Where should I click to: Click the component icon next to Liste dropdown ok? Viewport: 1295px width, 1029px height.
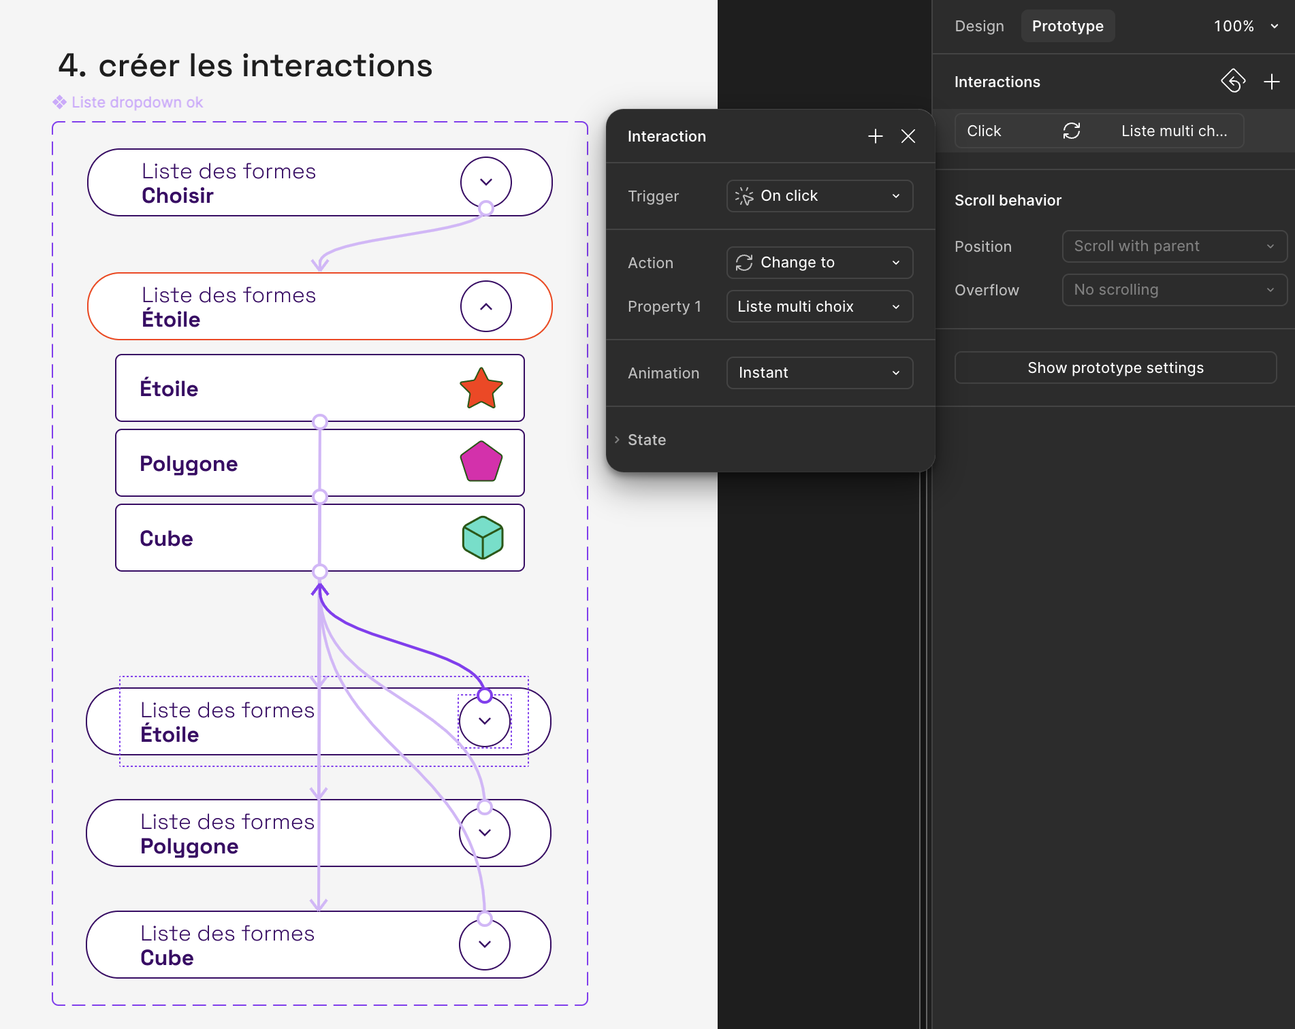point(60,102)
